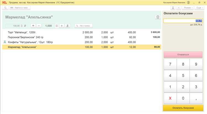Minimize the 1C window
The width and height of the screenshot is (207, 114).
tap(194, 2)
